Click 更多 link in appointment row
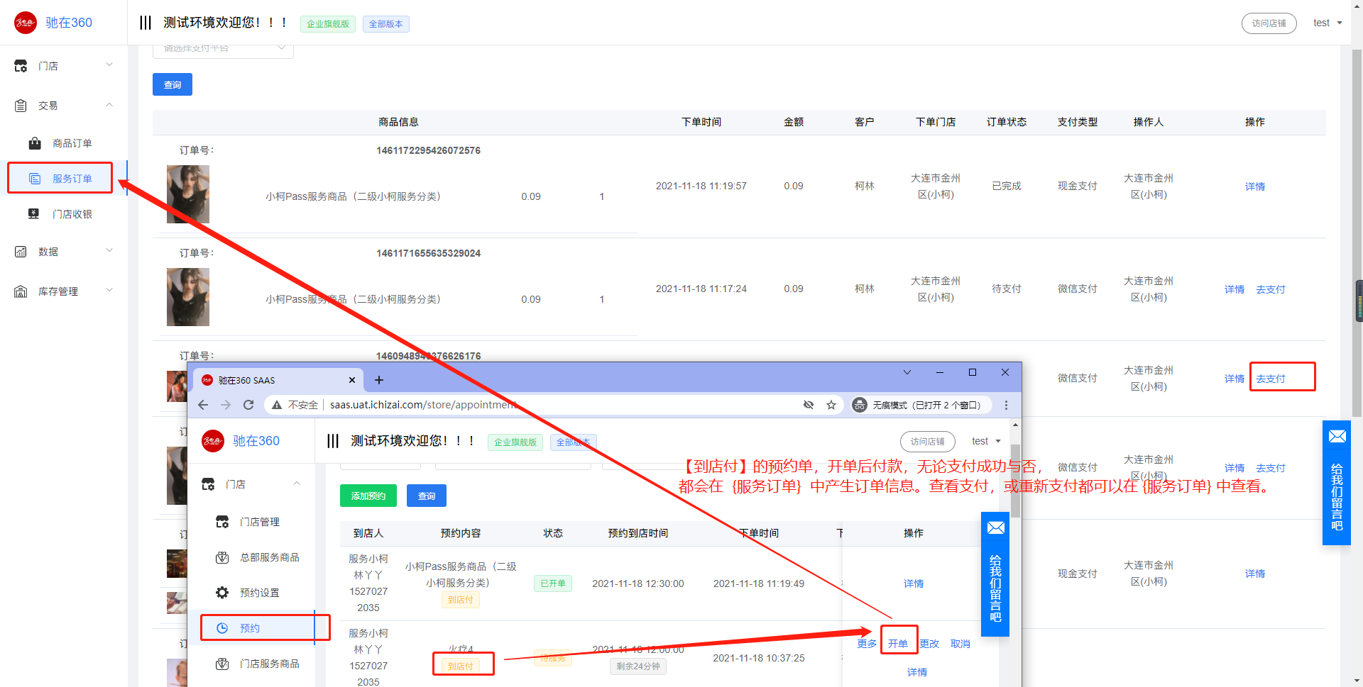1363x687 pixels. click(867, 644)
